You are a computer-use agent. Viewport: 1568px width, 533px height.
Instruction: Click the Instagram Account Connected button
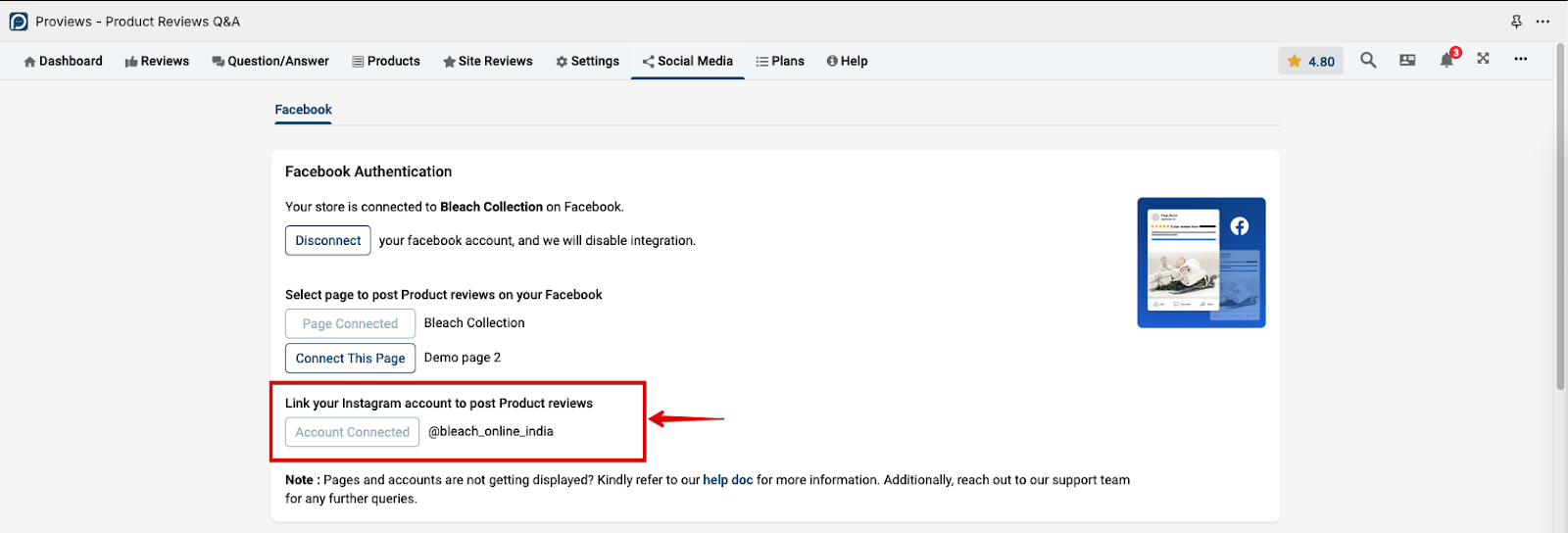(352, 432)
